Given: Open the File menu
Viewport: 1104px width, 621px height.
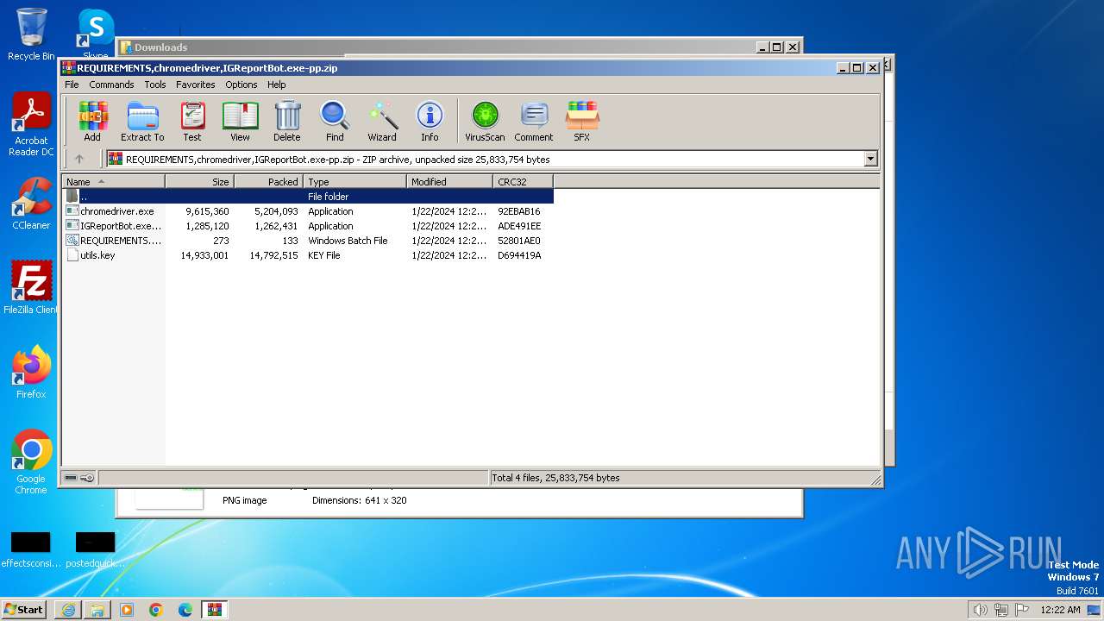Looking at the screenshot, I should (72, 85).
